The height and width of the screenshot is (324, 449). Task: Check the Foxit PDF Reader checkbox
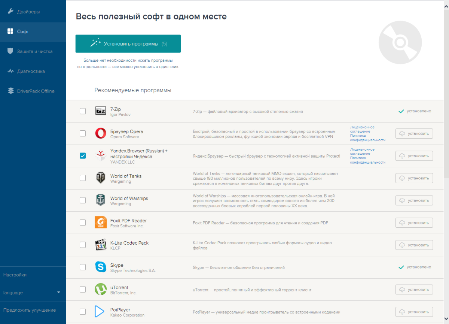(83, 222)
